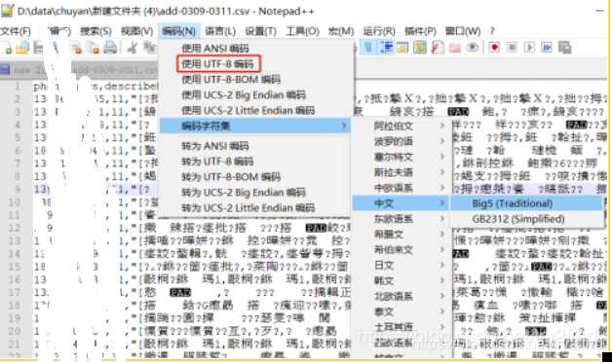The width and height of the screenshot is (612, 362).
Task: Expand the 中欧语系 character set submenu
Action: pyautogui.click(x=401, y=188)
